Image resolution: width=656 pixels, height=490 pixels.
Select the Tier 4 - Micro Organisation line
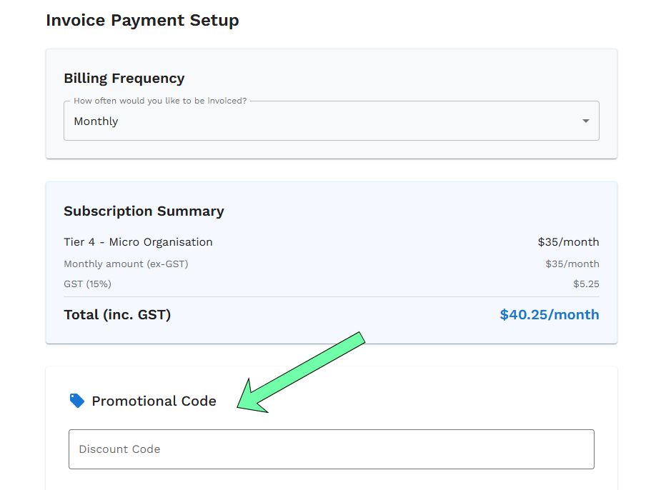tap(138, 242)
